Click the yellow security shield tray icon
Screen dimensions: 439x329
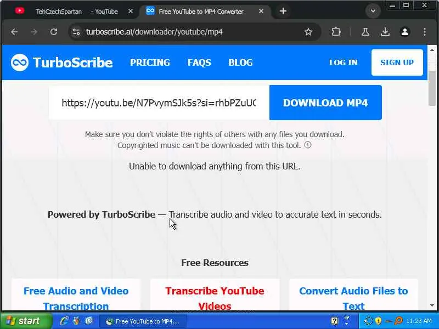(378, 321)
